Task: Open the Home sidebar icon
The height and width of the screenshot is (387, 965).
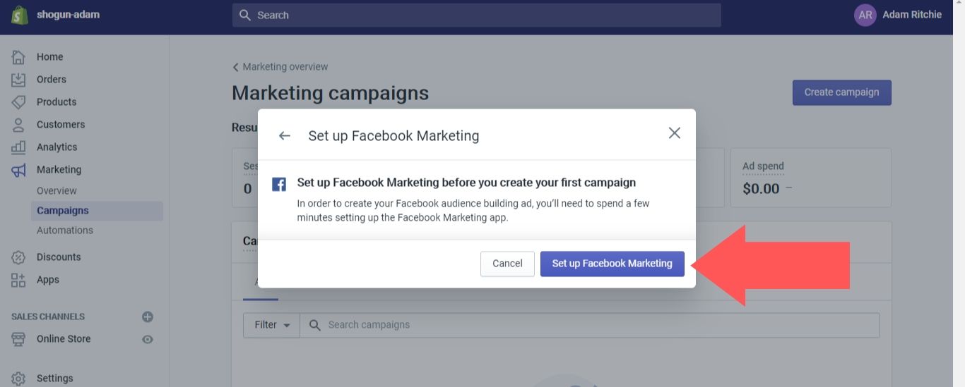Action: tap(19, 57)
